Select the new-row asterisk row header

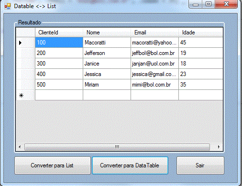pos(25,95)
